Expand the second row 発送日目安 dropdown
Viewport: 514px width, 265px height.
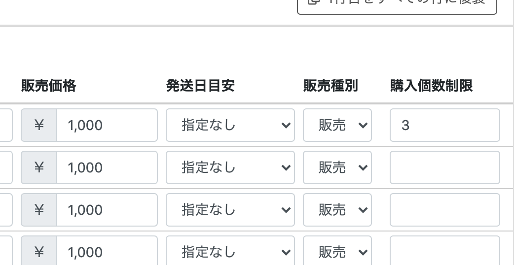(230, 167)
